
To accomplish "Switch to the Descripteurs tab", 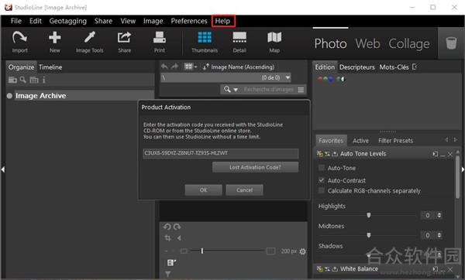I will (356, 67).
